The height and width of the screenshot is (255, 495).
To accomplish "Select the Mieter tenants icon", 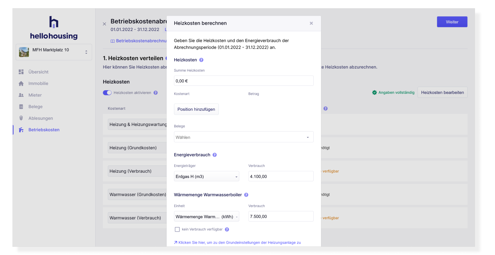I will (x=22, y=95).
